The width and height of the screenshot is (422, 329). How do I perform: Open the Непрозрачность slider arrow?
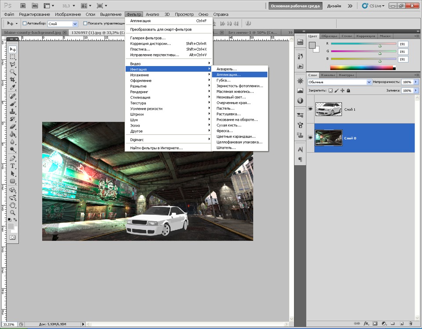point(416,82)
